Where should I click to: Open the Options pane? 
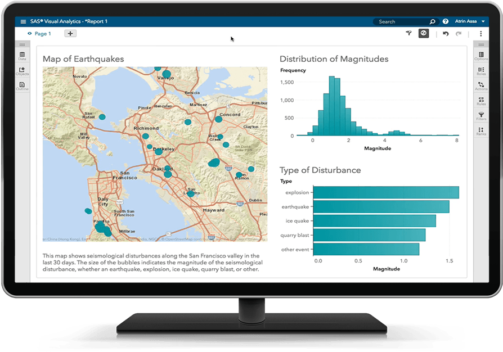click(481, 56)
